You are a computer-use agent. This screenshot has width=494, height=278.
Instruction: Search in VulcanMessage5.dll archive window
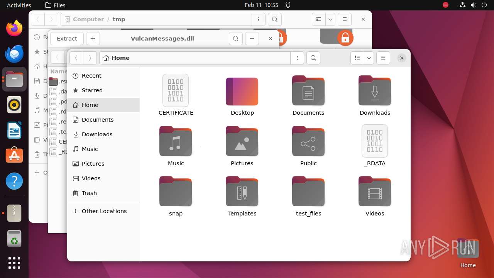236,39
